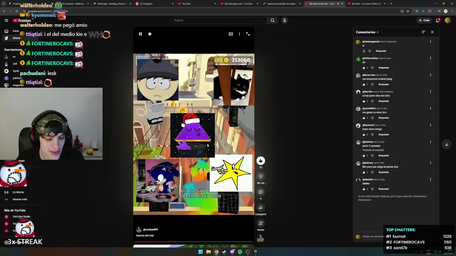456x256 pixels.
Task: Open the Remix button
Action: 261,223
